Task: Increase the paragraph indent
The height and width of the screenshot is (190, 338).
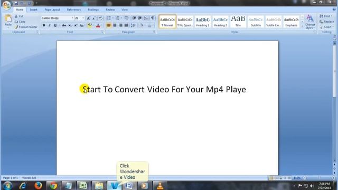Action: 140,18
